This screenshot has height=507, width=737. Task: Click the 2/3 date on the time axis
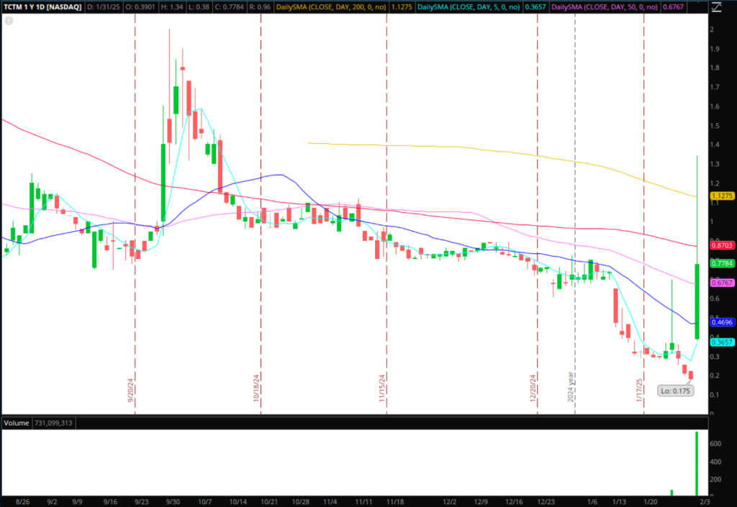pos(705,502)
